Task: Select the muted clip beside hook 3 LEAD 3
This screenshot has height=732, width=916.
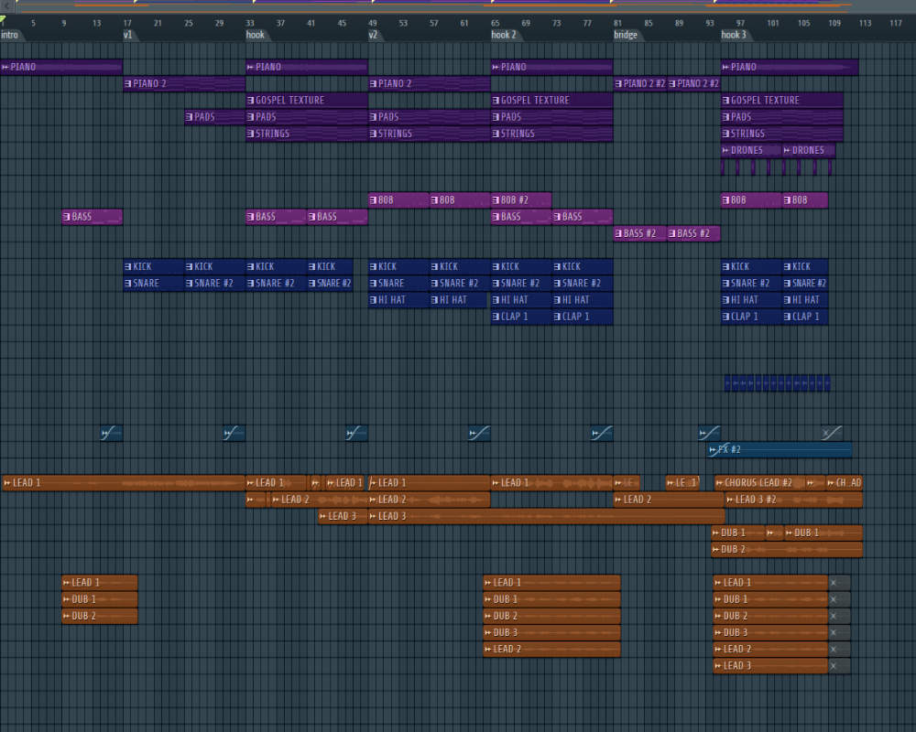Action: [839, 665]
